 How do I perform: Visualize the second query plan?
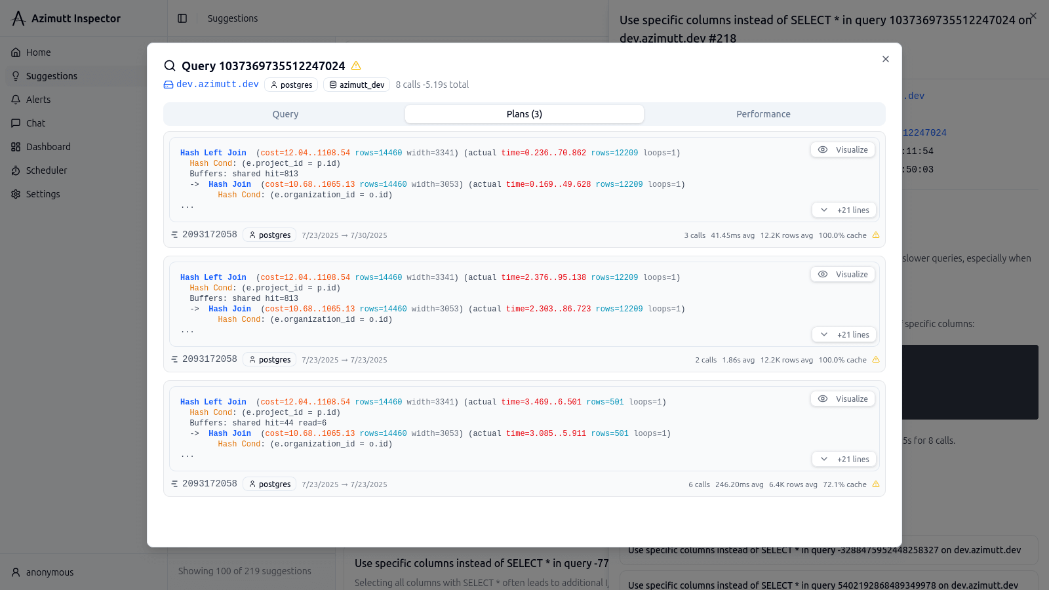point(843,274)
